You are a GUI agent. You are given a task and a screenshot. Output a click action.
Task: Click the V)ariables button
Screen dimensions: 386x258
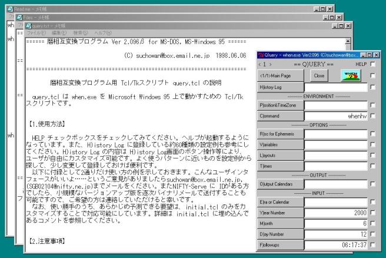click(x=281, y=145)
